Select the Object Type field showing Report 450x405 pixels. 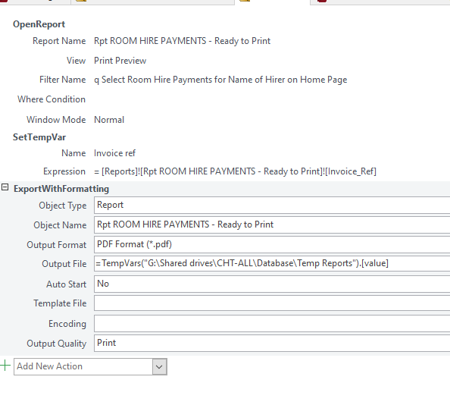(x=272, y=205)
